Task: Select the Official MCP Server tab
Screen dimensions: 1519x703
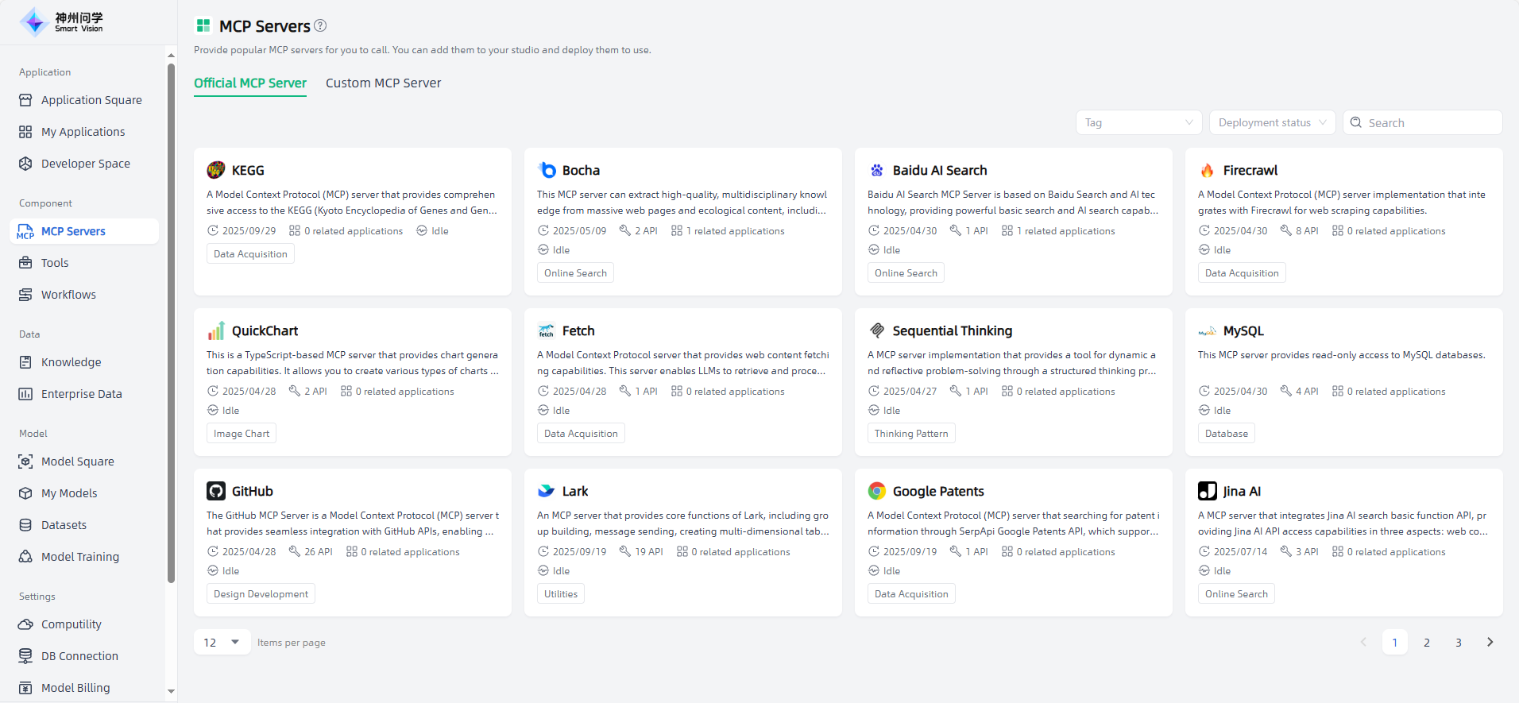Action: point(249,83)
